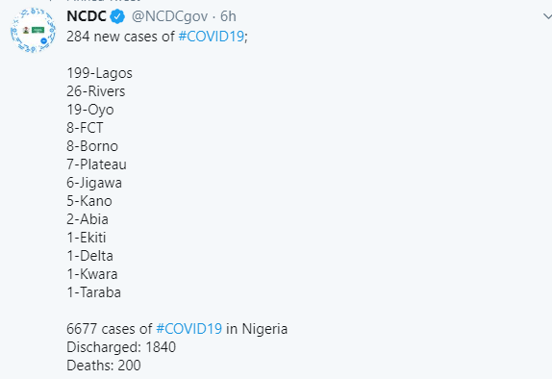The image size is (552, 379).
Task: Click the 19-Oyo entry
Action: pos(90,110)
